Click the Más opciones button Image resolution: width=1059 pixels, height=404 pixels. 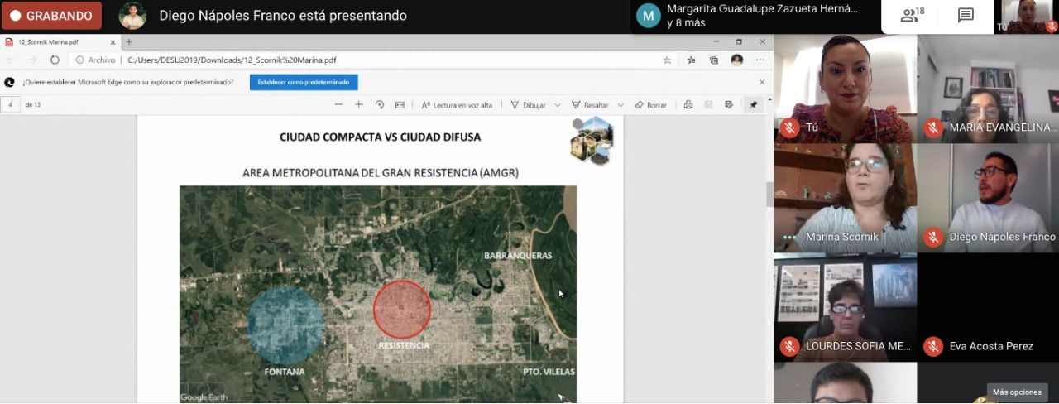(1017, 392)
